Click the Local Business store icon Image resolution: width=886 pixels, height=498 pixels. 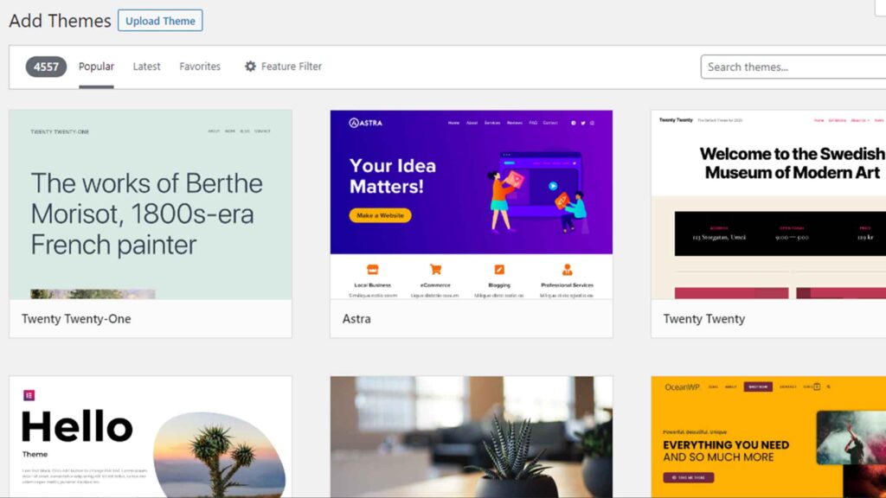tap(372, 270)
